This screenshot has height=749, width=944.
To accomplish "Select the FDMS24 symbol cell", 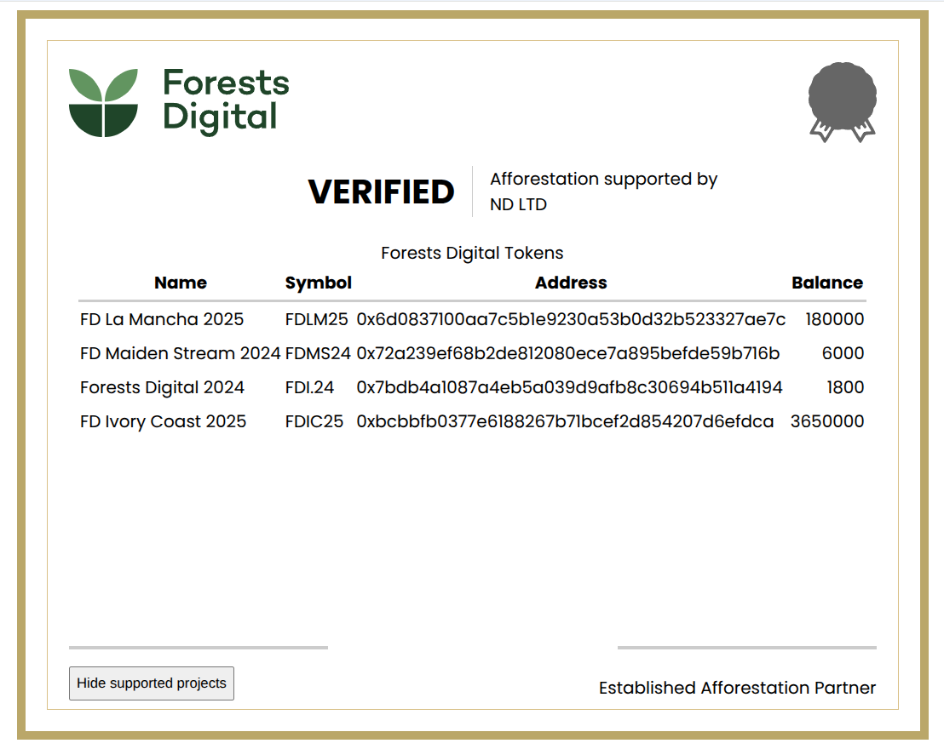I will (318, 353).
